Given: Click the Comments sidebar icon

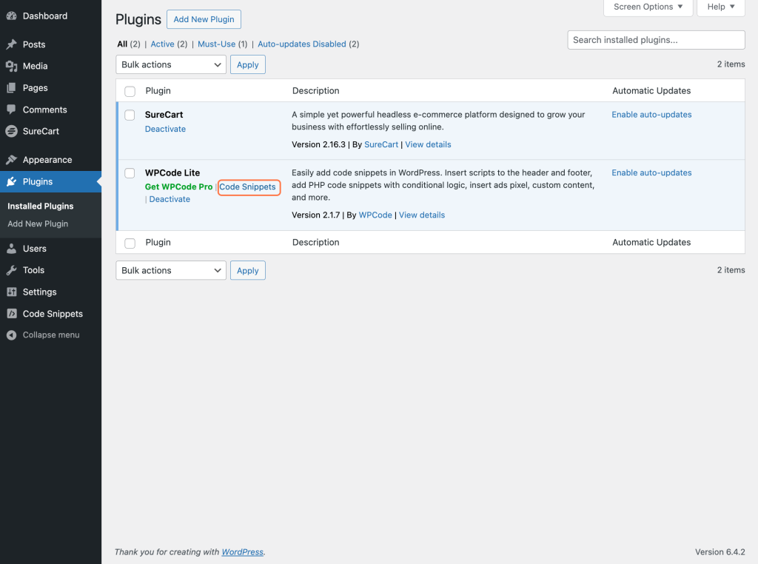Looking at the screenshot, I should tap(12, 110).
